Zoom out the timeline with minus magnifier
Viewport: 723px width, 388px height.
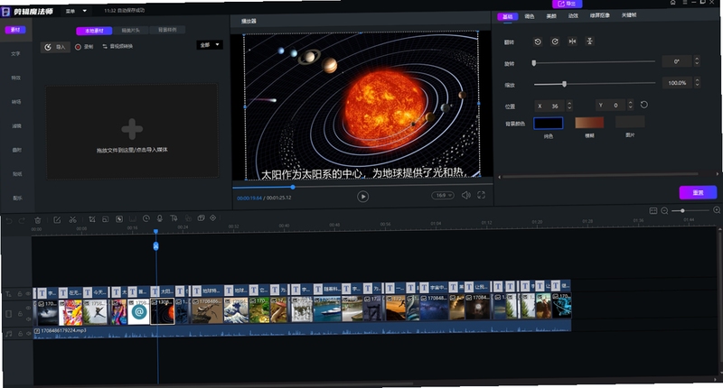(x=664, y=211)
